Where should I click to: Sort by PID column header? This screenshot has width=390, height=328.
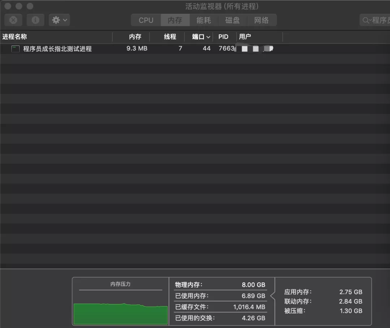point(223,37)
